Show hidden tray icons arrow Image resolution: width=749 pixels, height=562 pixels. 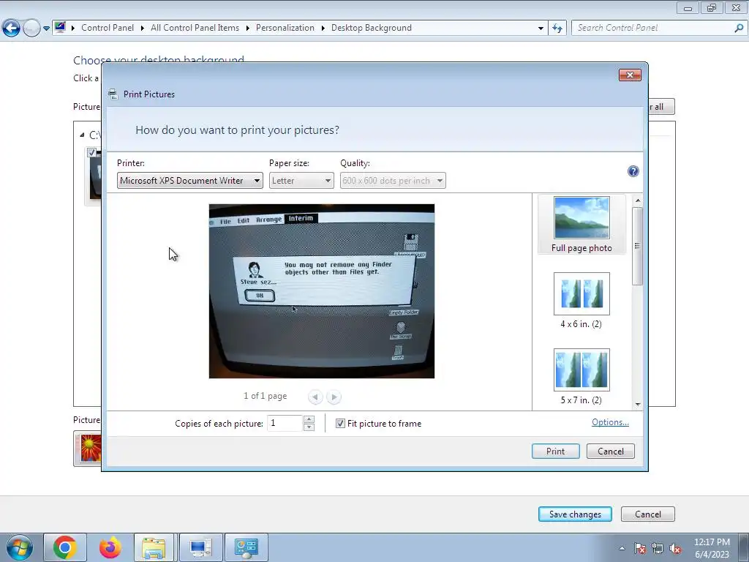click(622, 548)
